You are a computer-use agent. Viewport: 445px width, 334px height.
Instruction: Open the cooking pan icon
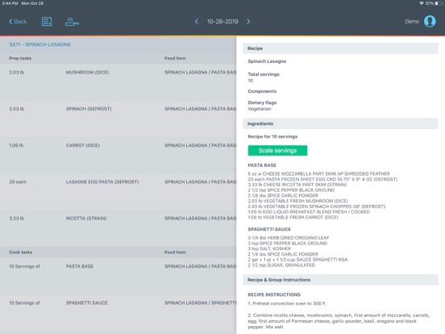[72, 22]
